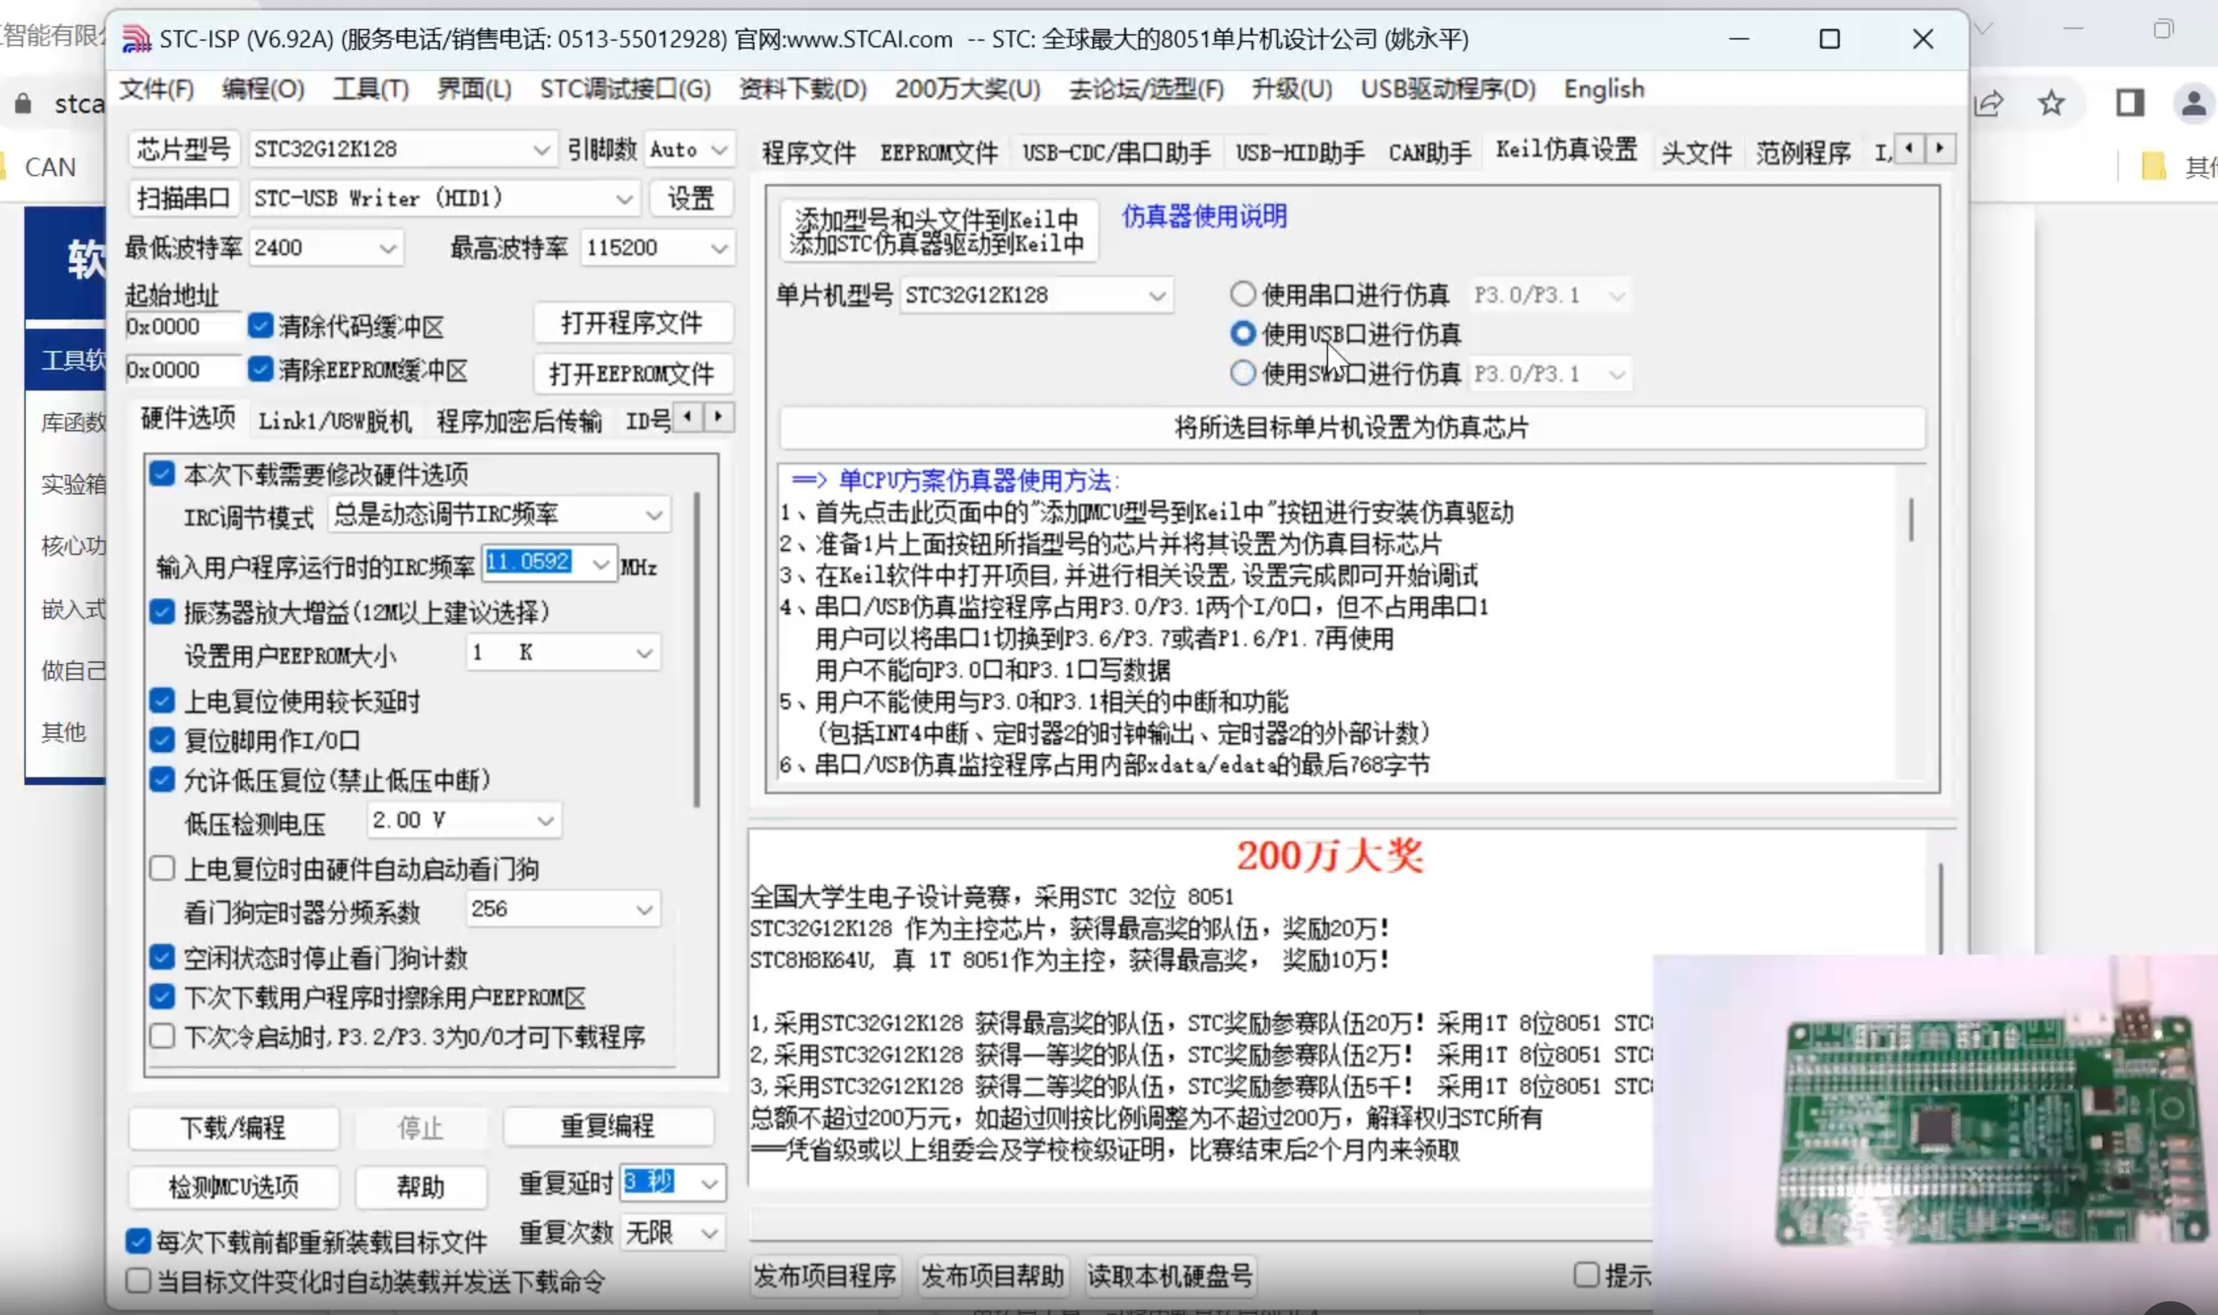Toggle 清除EEPROM缓冲区 checkbox
The height and width of the screenshot is (1315, 2218).
point(260,369)
